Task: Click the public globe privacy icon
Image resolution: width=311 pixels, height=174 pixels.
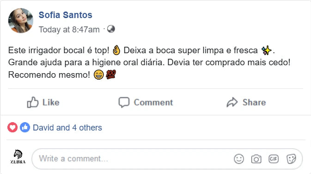Action: [x=111, y=29]
